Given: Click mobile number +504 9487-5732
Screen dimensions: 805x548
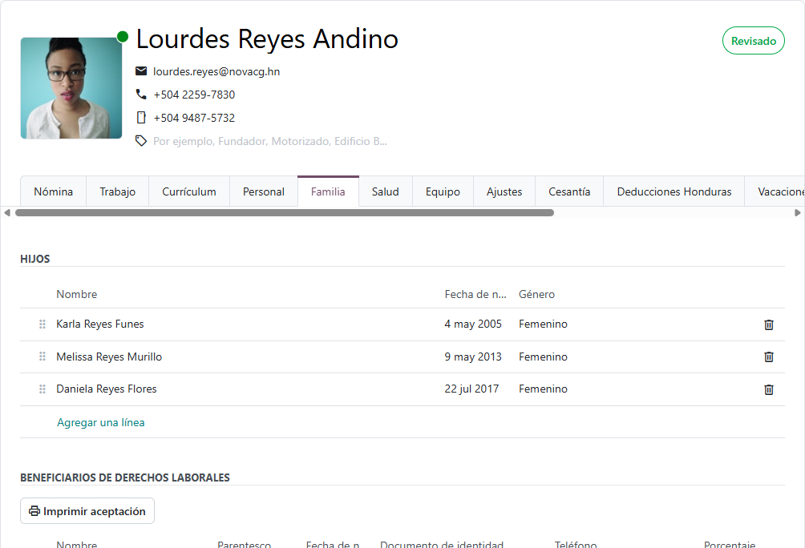Looking at the screenshot, I should [x=194, y=118].
